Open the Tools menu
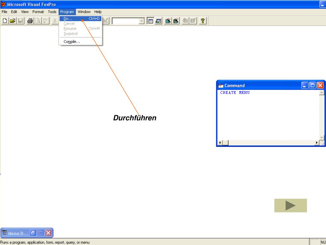Image resolution: width=326 pixels, height=245 pixels. pyautogui.click(x=52, y=12)
